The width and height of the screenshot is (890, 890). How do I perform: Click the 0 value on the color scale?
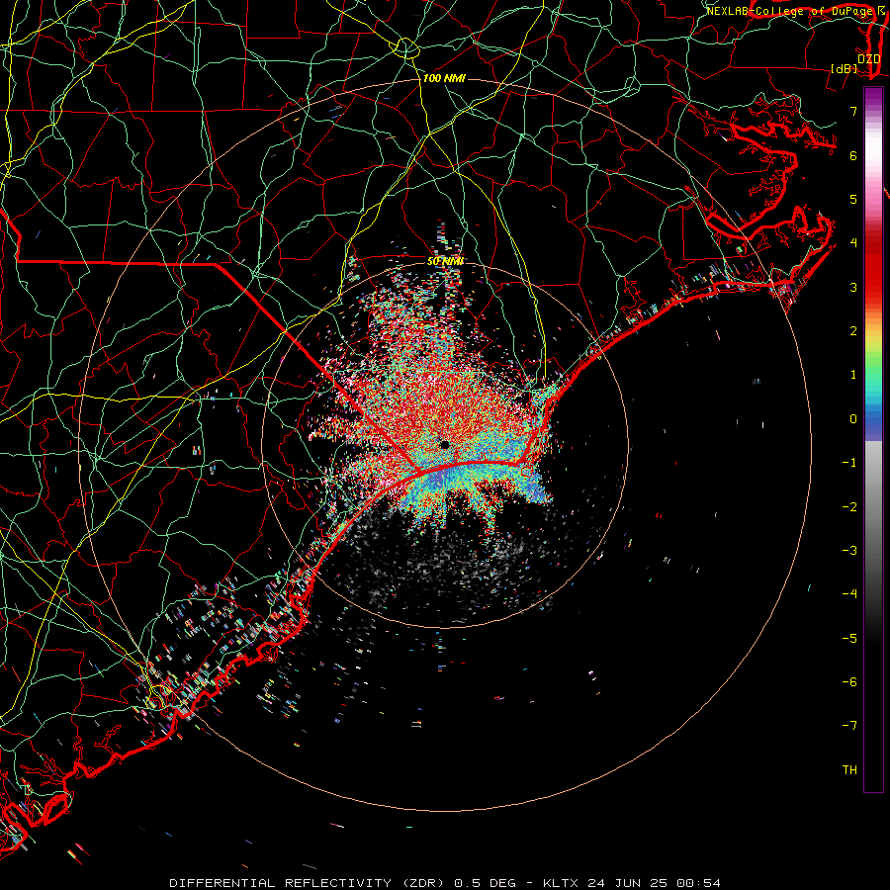click(x=853, y=419)
